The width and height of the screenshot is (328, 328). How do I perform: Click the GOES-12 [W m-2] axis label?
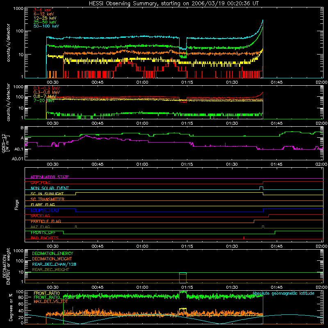[x=6, y=143]
